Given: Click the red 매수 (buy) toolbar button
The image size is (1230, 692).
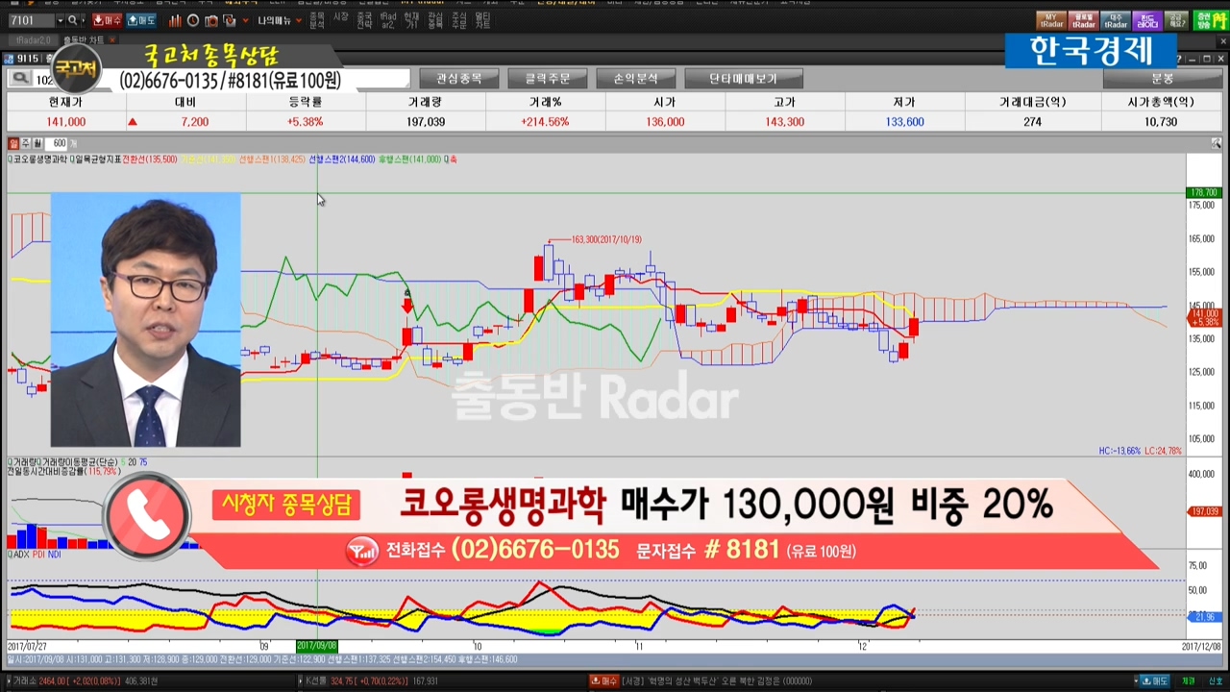Looking at the screenshot, I should (x=107, y=20).
